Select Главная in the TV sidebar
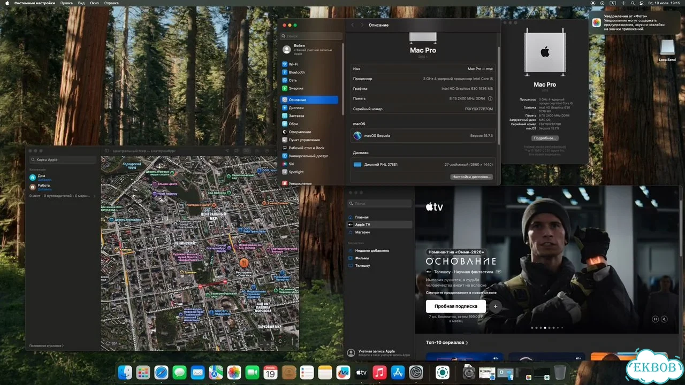Viewport: 685px width, 385px height. pyautogui.click(x=379, y=217)
